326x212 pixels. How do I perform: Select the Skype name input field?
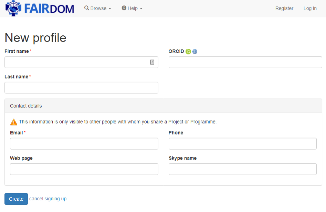[x=242, y=169]
